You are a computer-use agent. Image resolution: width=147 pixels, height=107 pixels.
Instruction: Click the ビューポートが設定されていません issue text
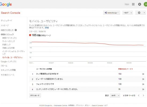(49, 79)
